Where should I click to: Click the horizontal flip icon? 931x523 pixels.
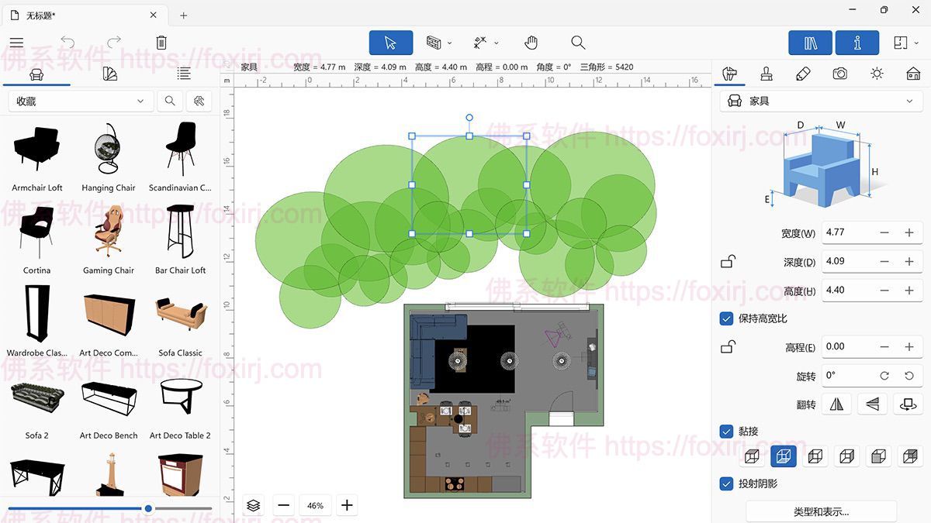pos(836,404)
